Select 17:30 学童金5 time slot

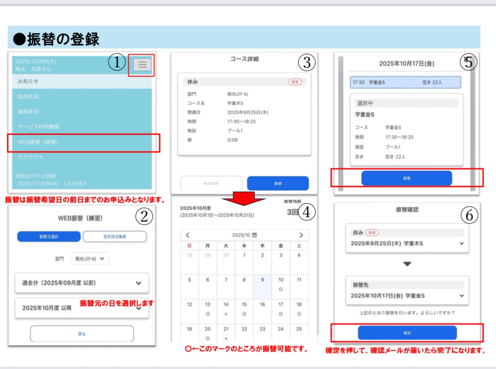click(x=405, y=83)
